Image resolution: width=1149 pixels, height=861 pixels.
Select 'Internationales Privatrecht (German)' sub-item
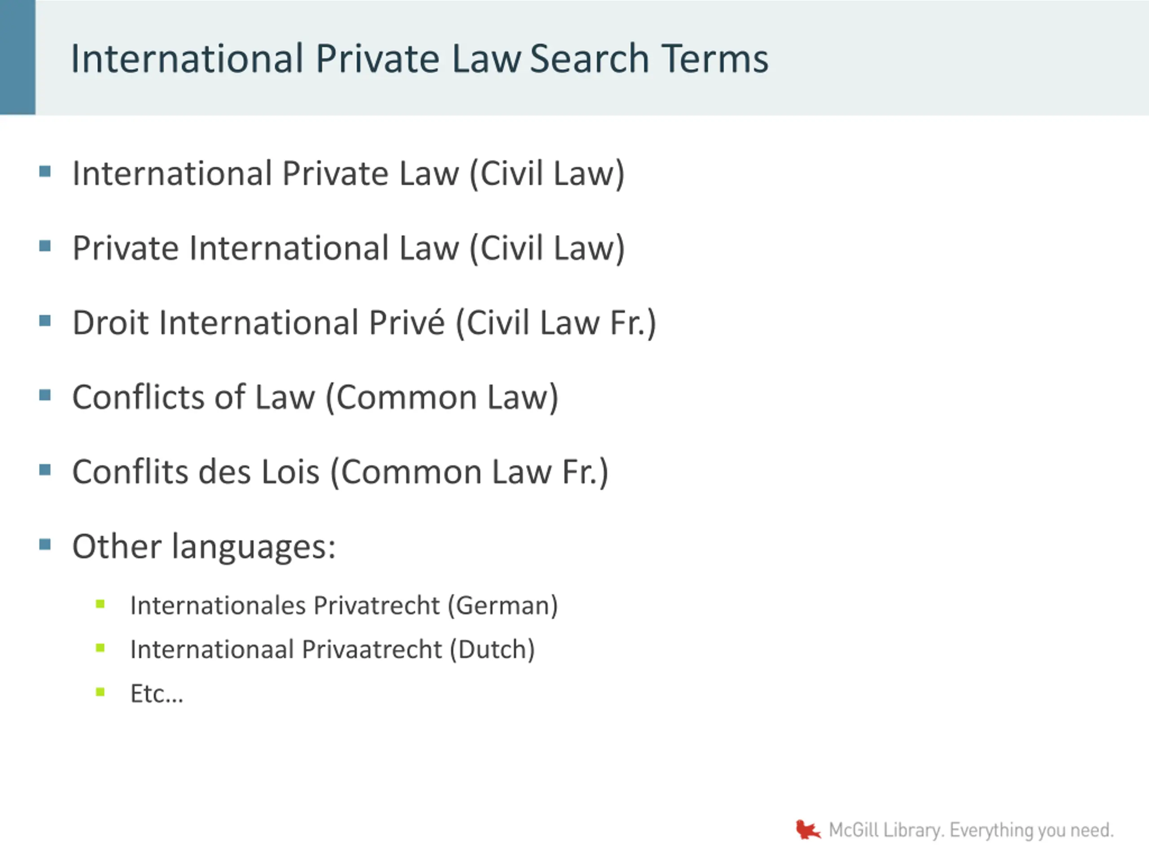coord(344,606)
